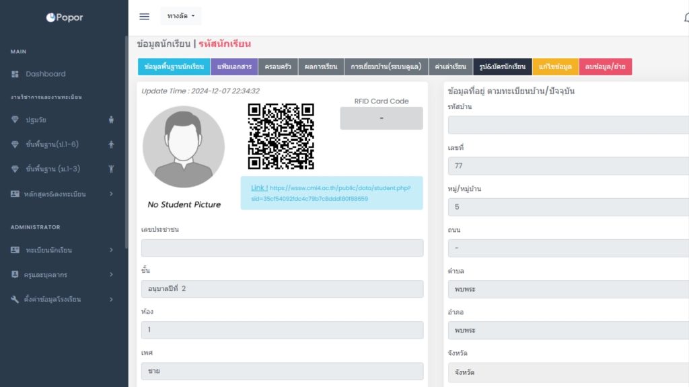Viewport: 689px width, 387px height.
Task: Click the student QR code image
Action: click(x=281, y=136)
